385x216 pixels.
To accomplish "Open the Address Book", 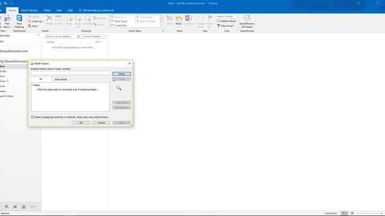I will (x=226, y=21).
